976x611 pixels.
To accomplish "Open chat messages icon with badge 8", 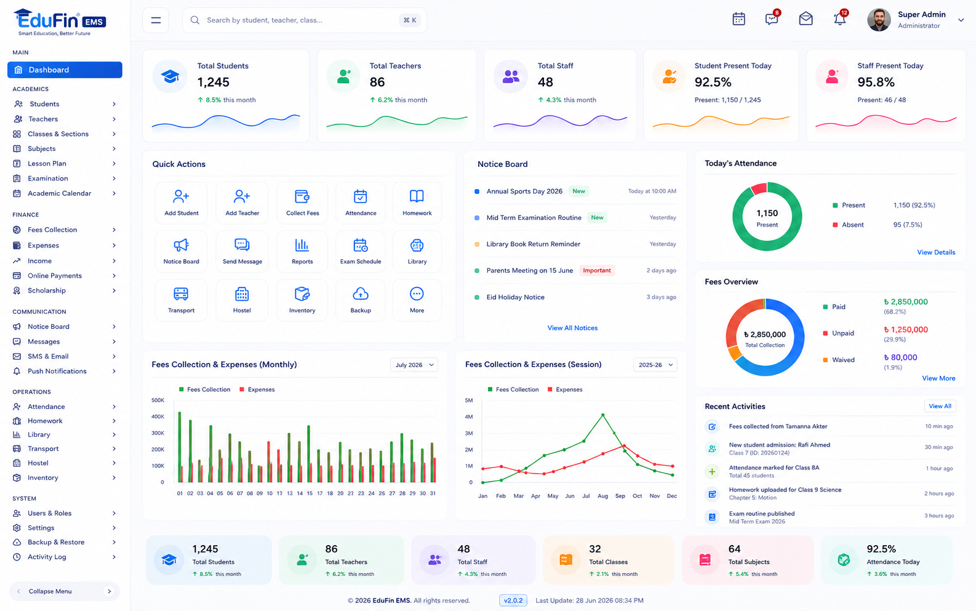I will tap(772, 19).
